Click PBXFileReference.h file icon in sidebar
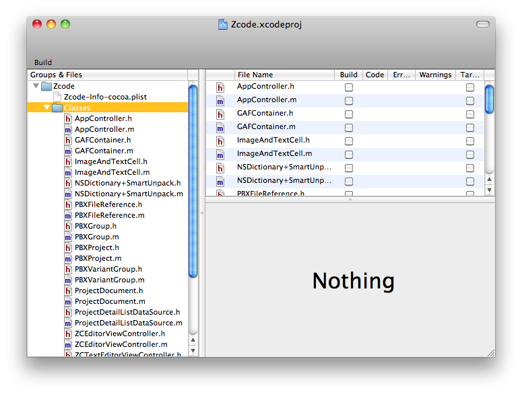 pyautogui.click(x=68, y=204)
